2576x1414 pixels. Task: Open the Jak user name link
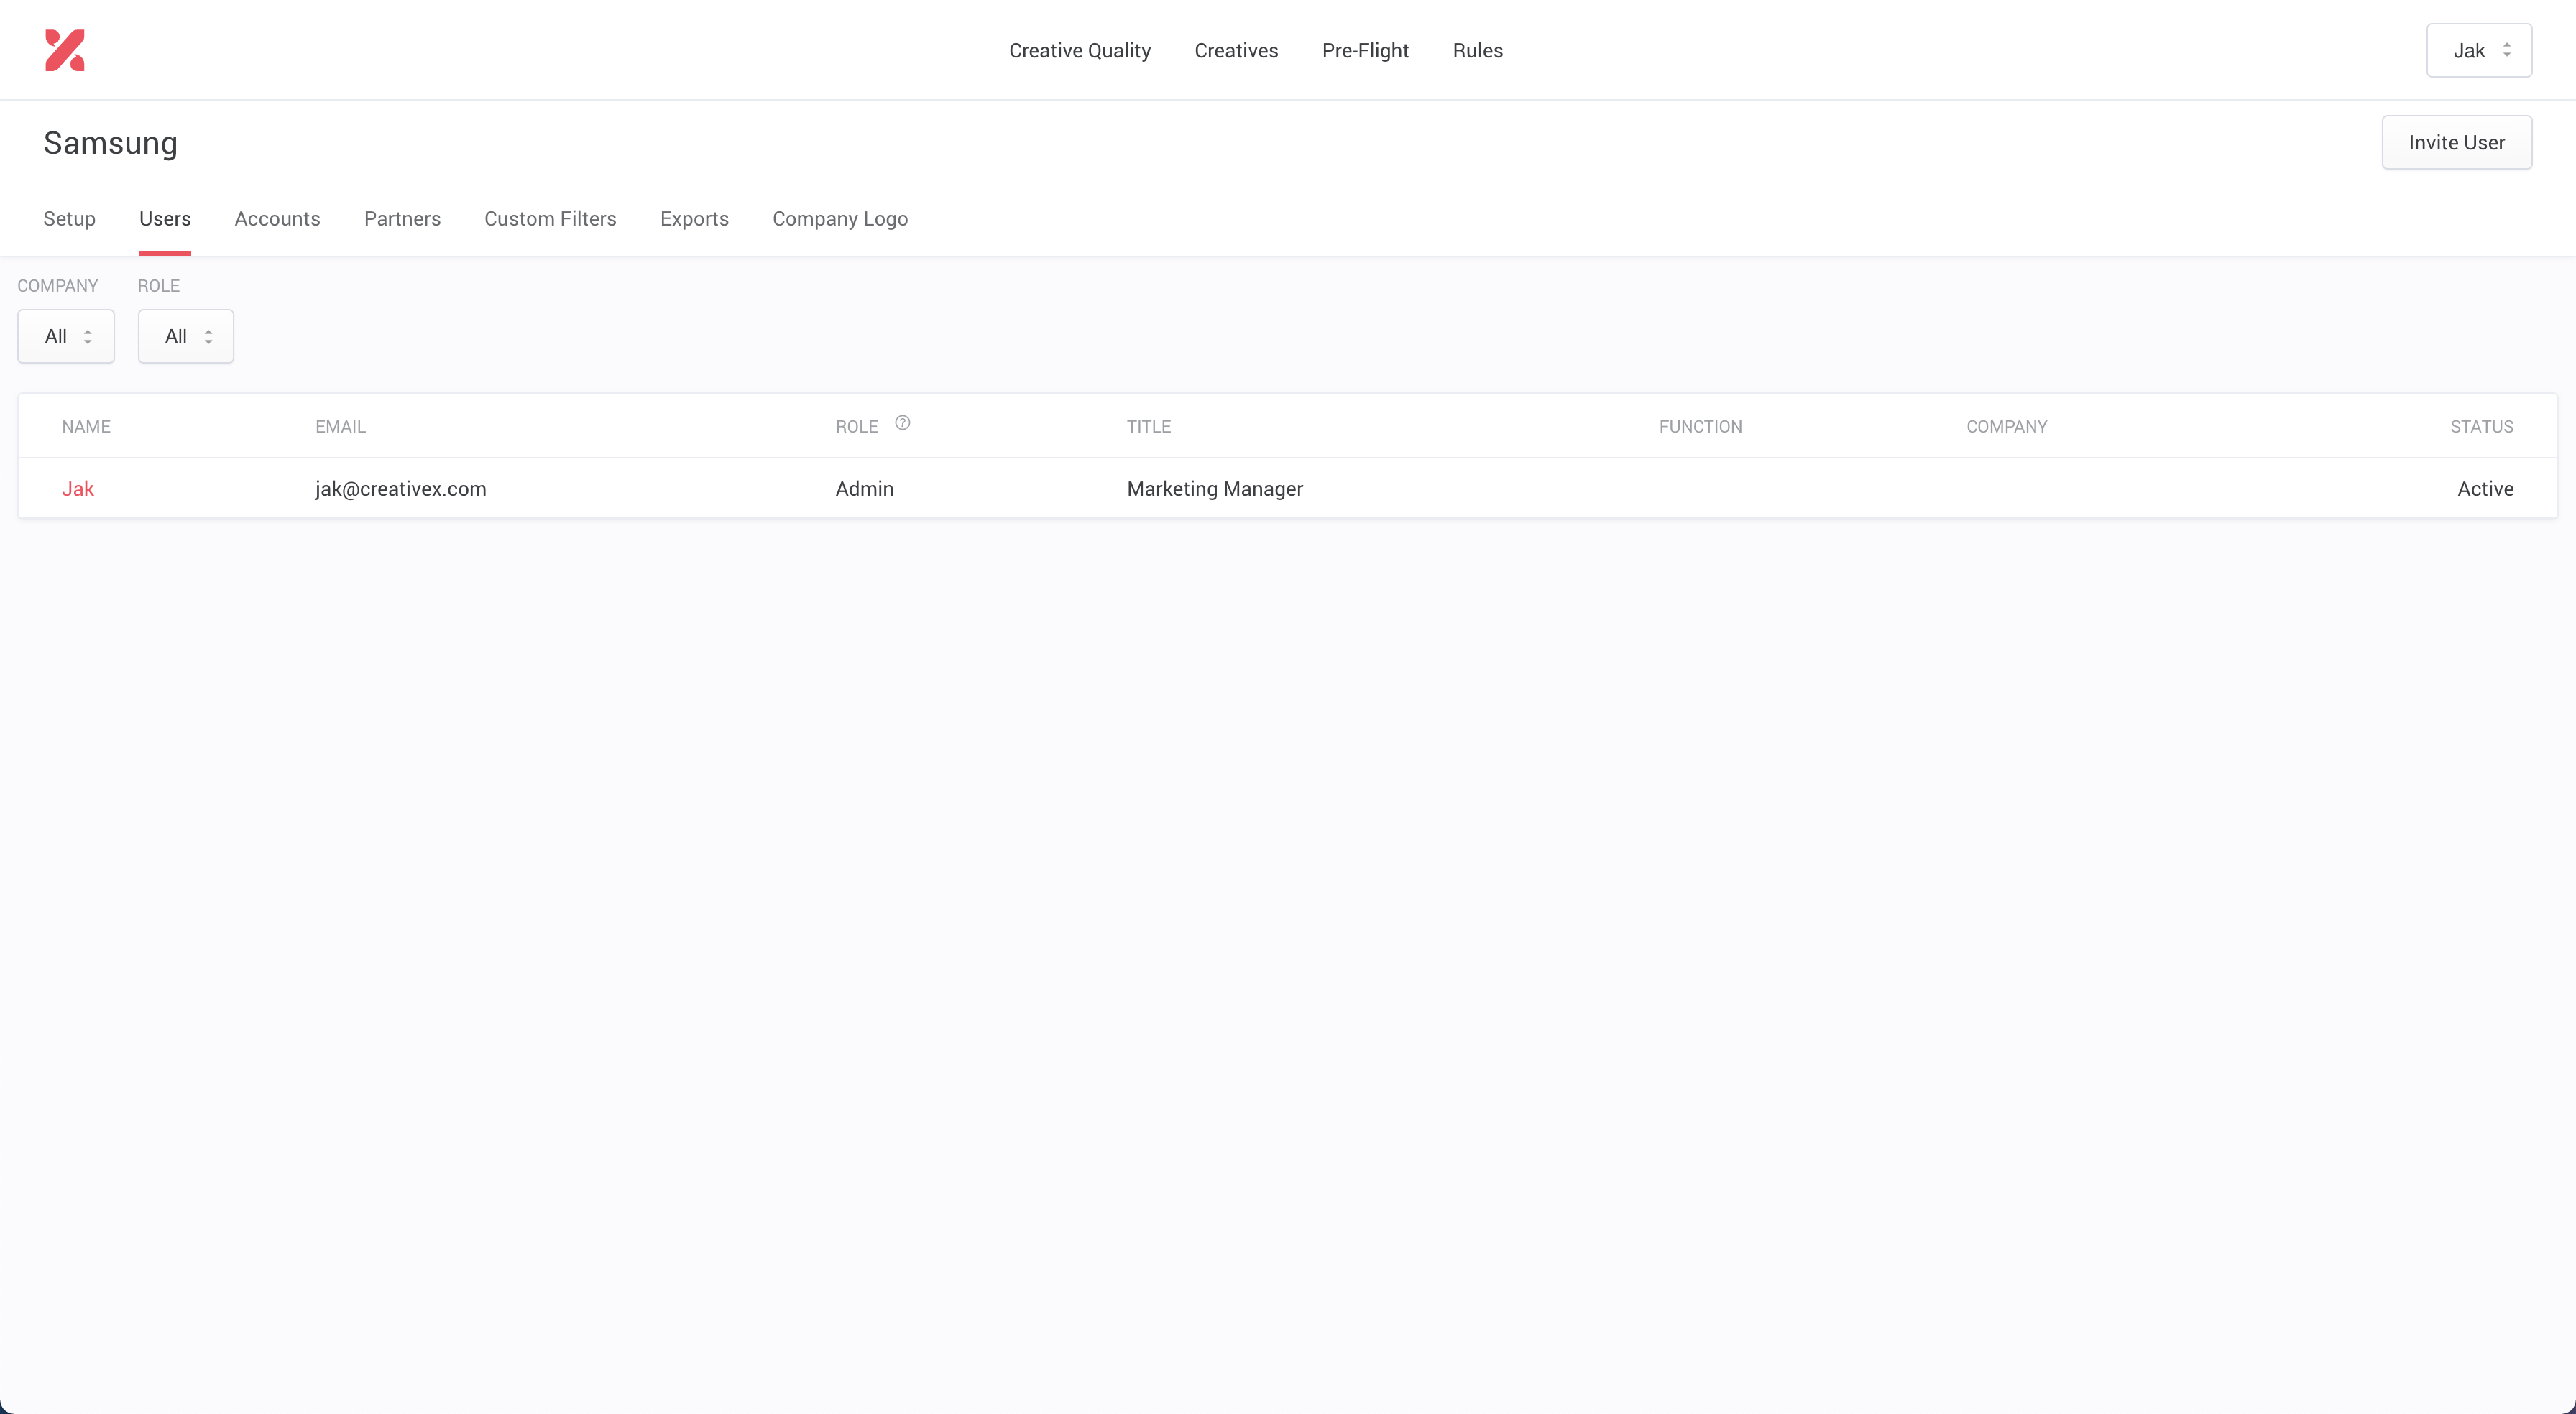pyautogui.click(x=78, y=488)
